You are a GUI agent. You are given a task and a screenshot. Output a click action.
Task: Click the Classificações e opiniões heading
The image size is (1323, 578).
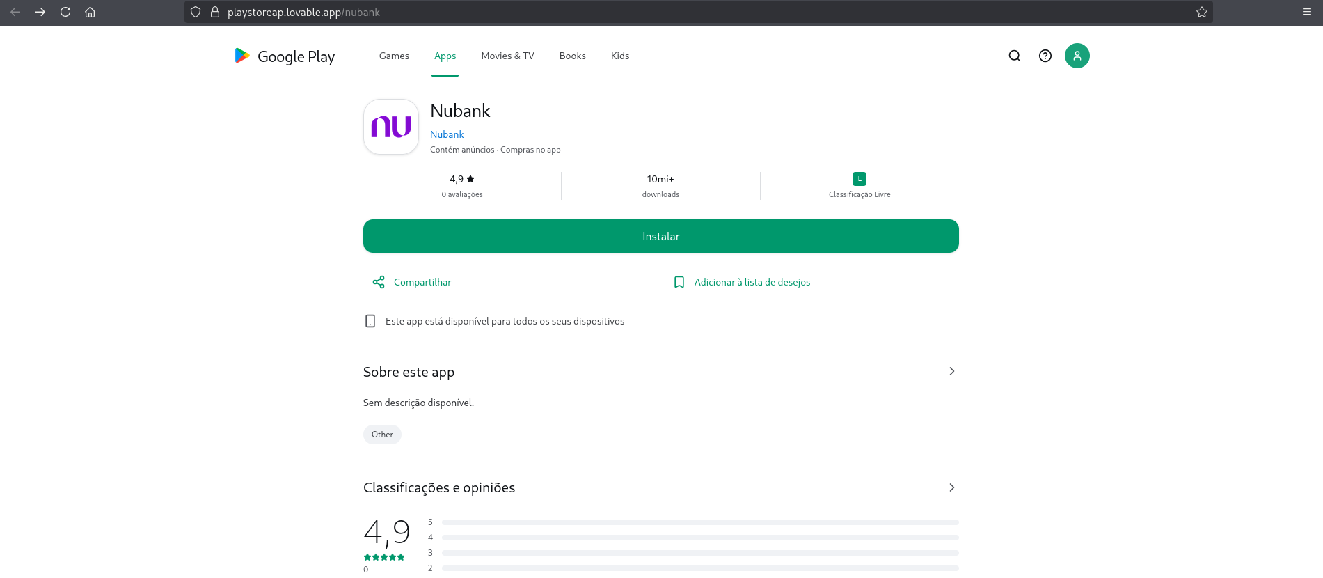439,487
